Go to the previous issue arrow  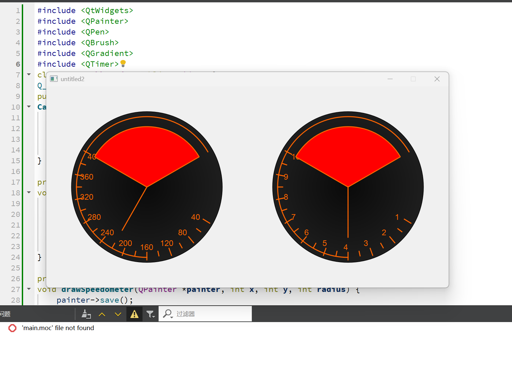click(102, 314)
